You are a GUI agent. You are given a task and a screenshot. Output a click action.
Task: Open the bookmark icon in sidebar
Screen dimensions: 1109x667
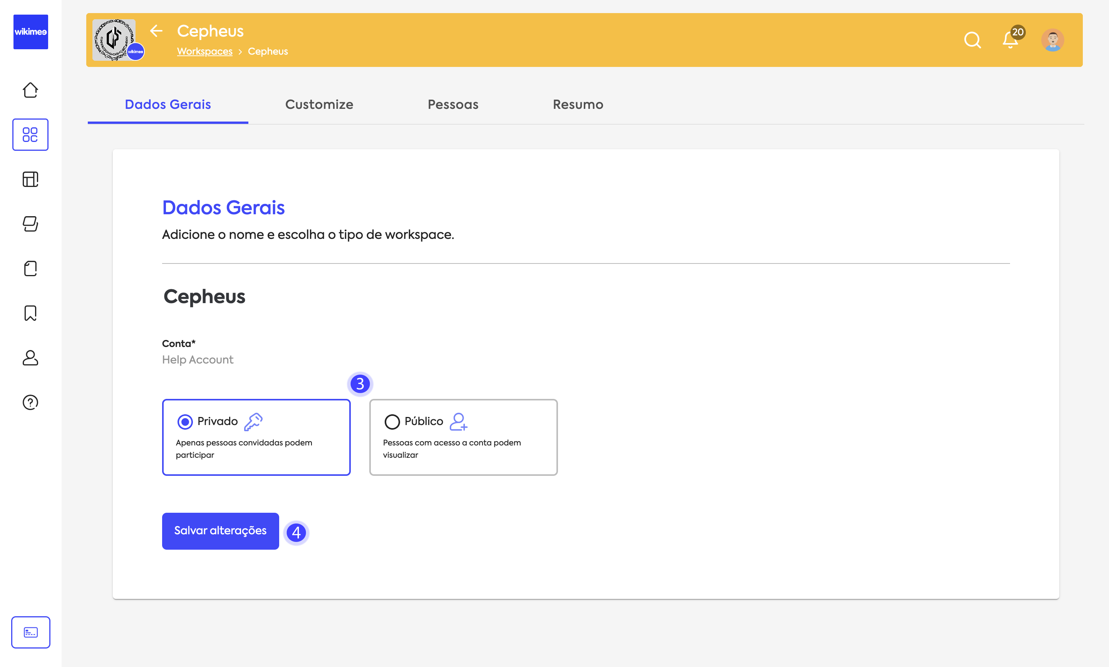[x=30, y=313]
